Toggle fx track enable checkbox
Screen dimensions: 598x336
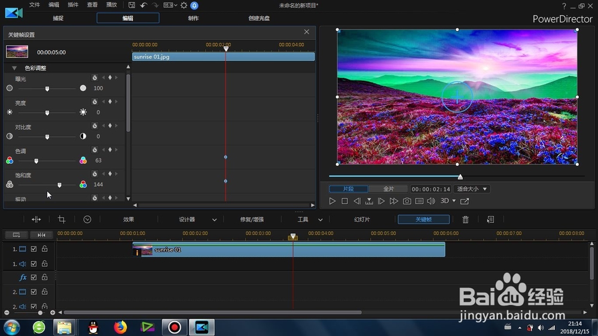[33, 277]
